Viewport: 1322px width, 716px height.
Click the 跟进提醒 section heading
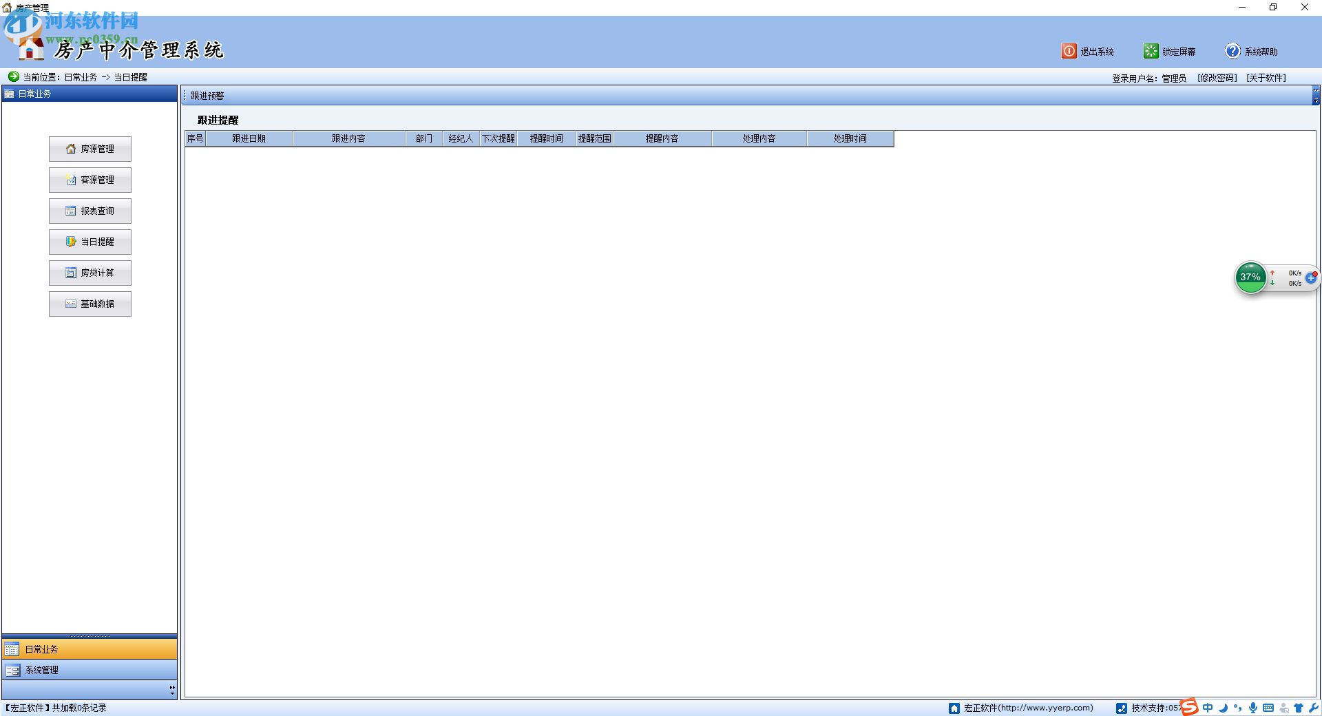coord(218,120)
